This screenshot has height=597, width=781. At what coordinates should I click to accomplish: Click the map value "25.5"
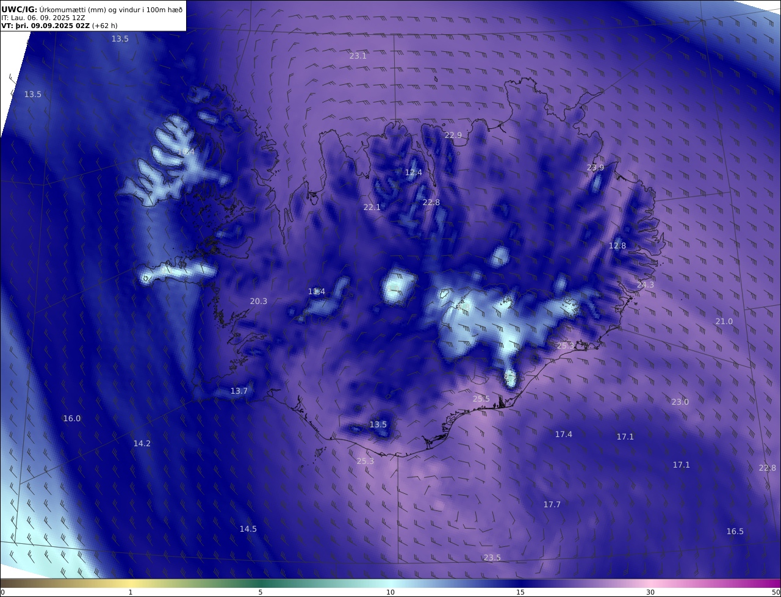pos(481,399)
